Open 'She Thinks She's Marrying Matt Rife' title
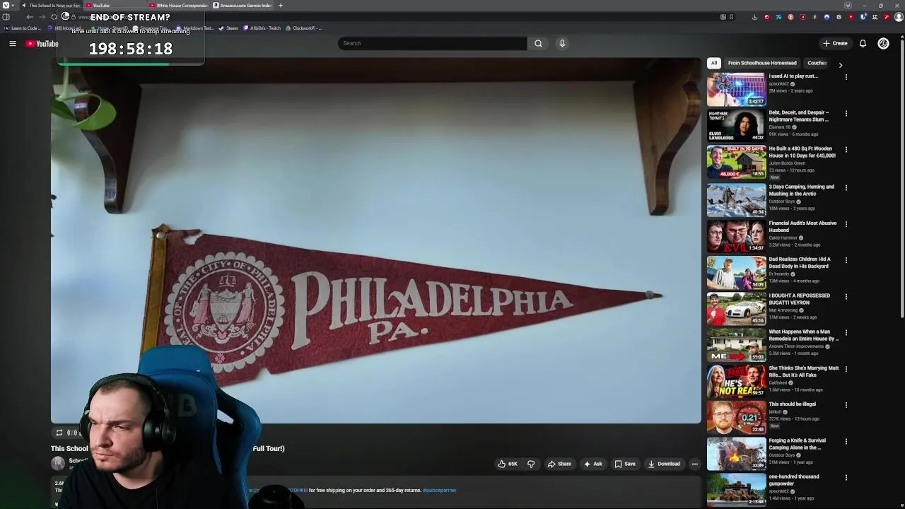The image size is (905, 509). point(804,371)
